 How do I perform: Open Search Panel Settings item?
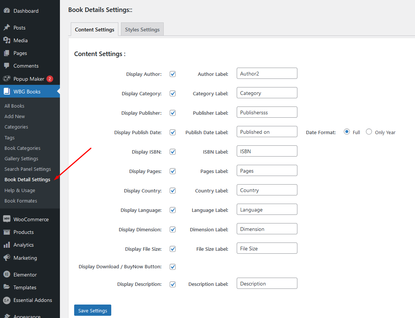(27, 169)
